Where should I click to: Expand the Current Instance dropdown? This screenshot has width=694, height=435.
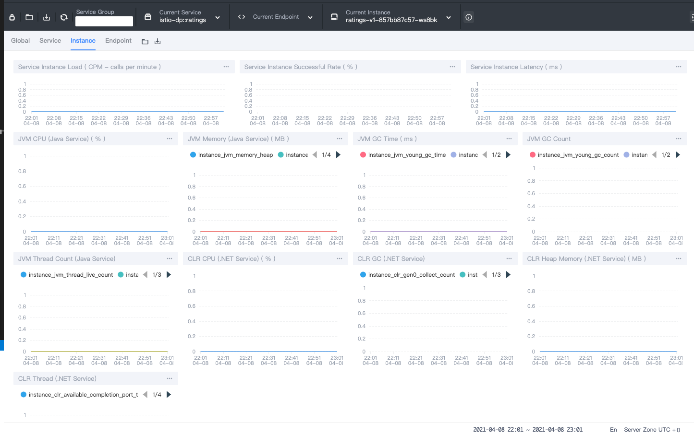[x=391, y=17]
